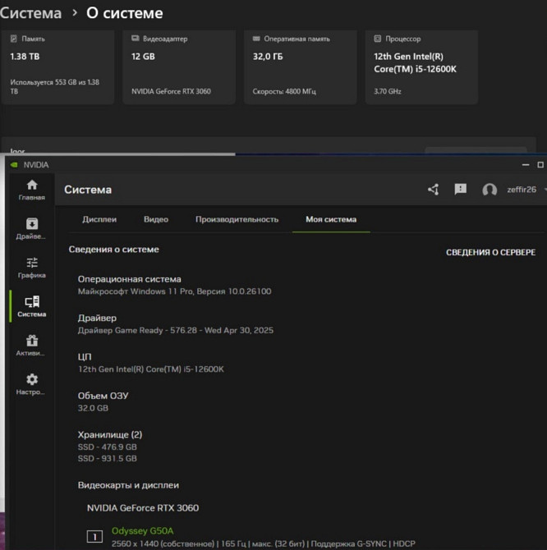Click the О системе page title

pyautogui.click(x=125, y=13)
